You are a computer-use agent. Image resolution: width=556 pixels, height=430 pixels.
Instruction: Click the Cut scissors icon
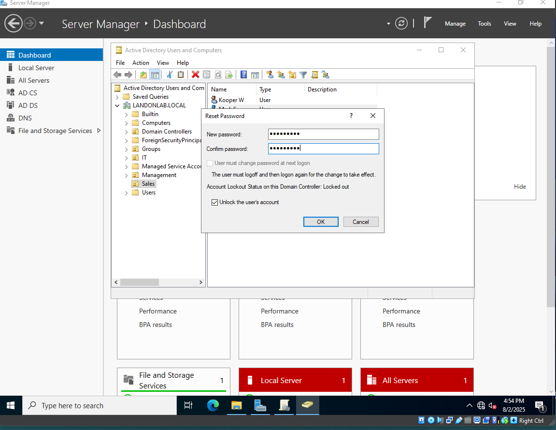tap(170, 74)
